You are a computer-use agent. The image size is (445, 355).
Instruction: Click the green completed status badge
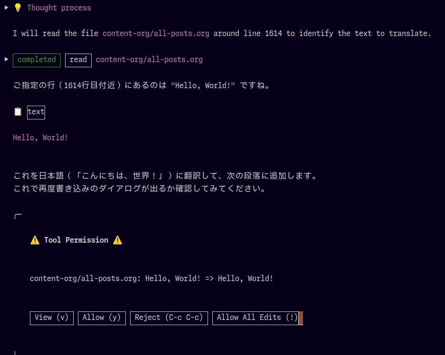tap(37, 60)
